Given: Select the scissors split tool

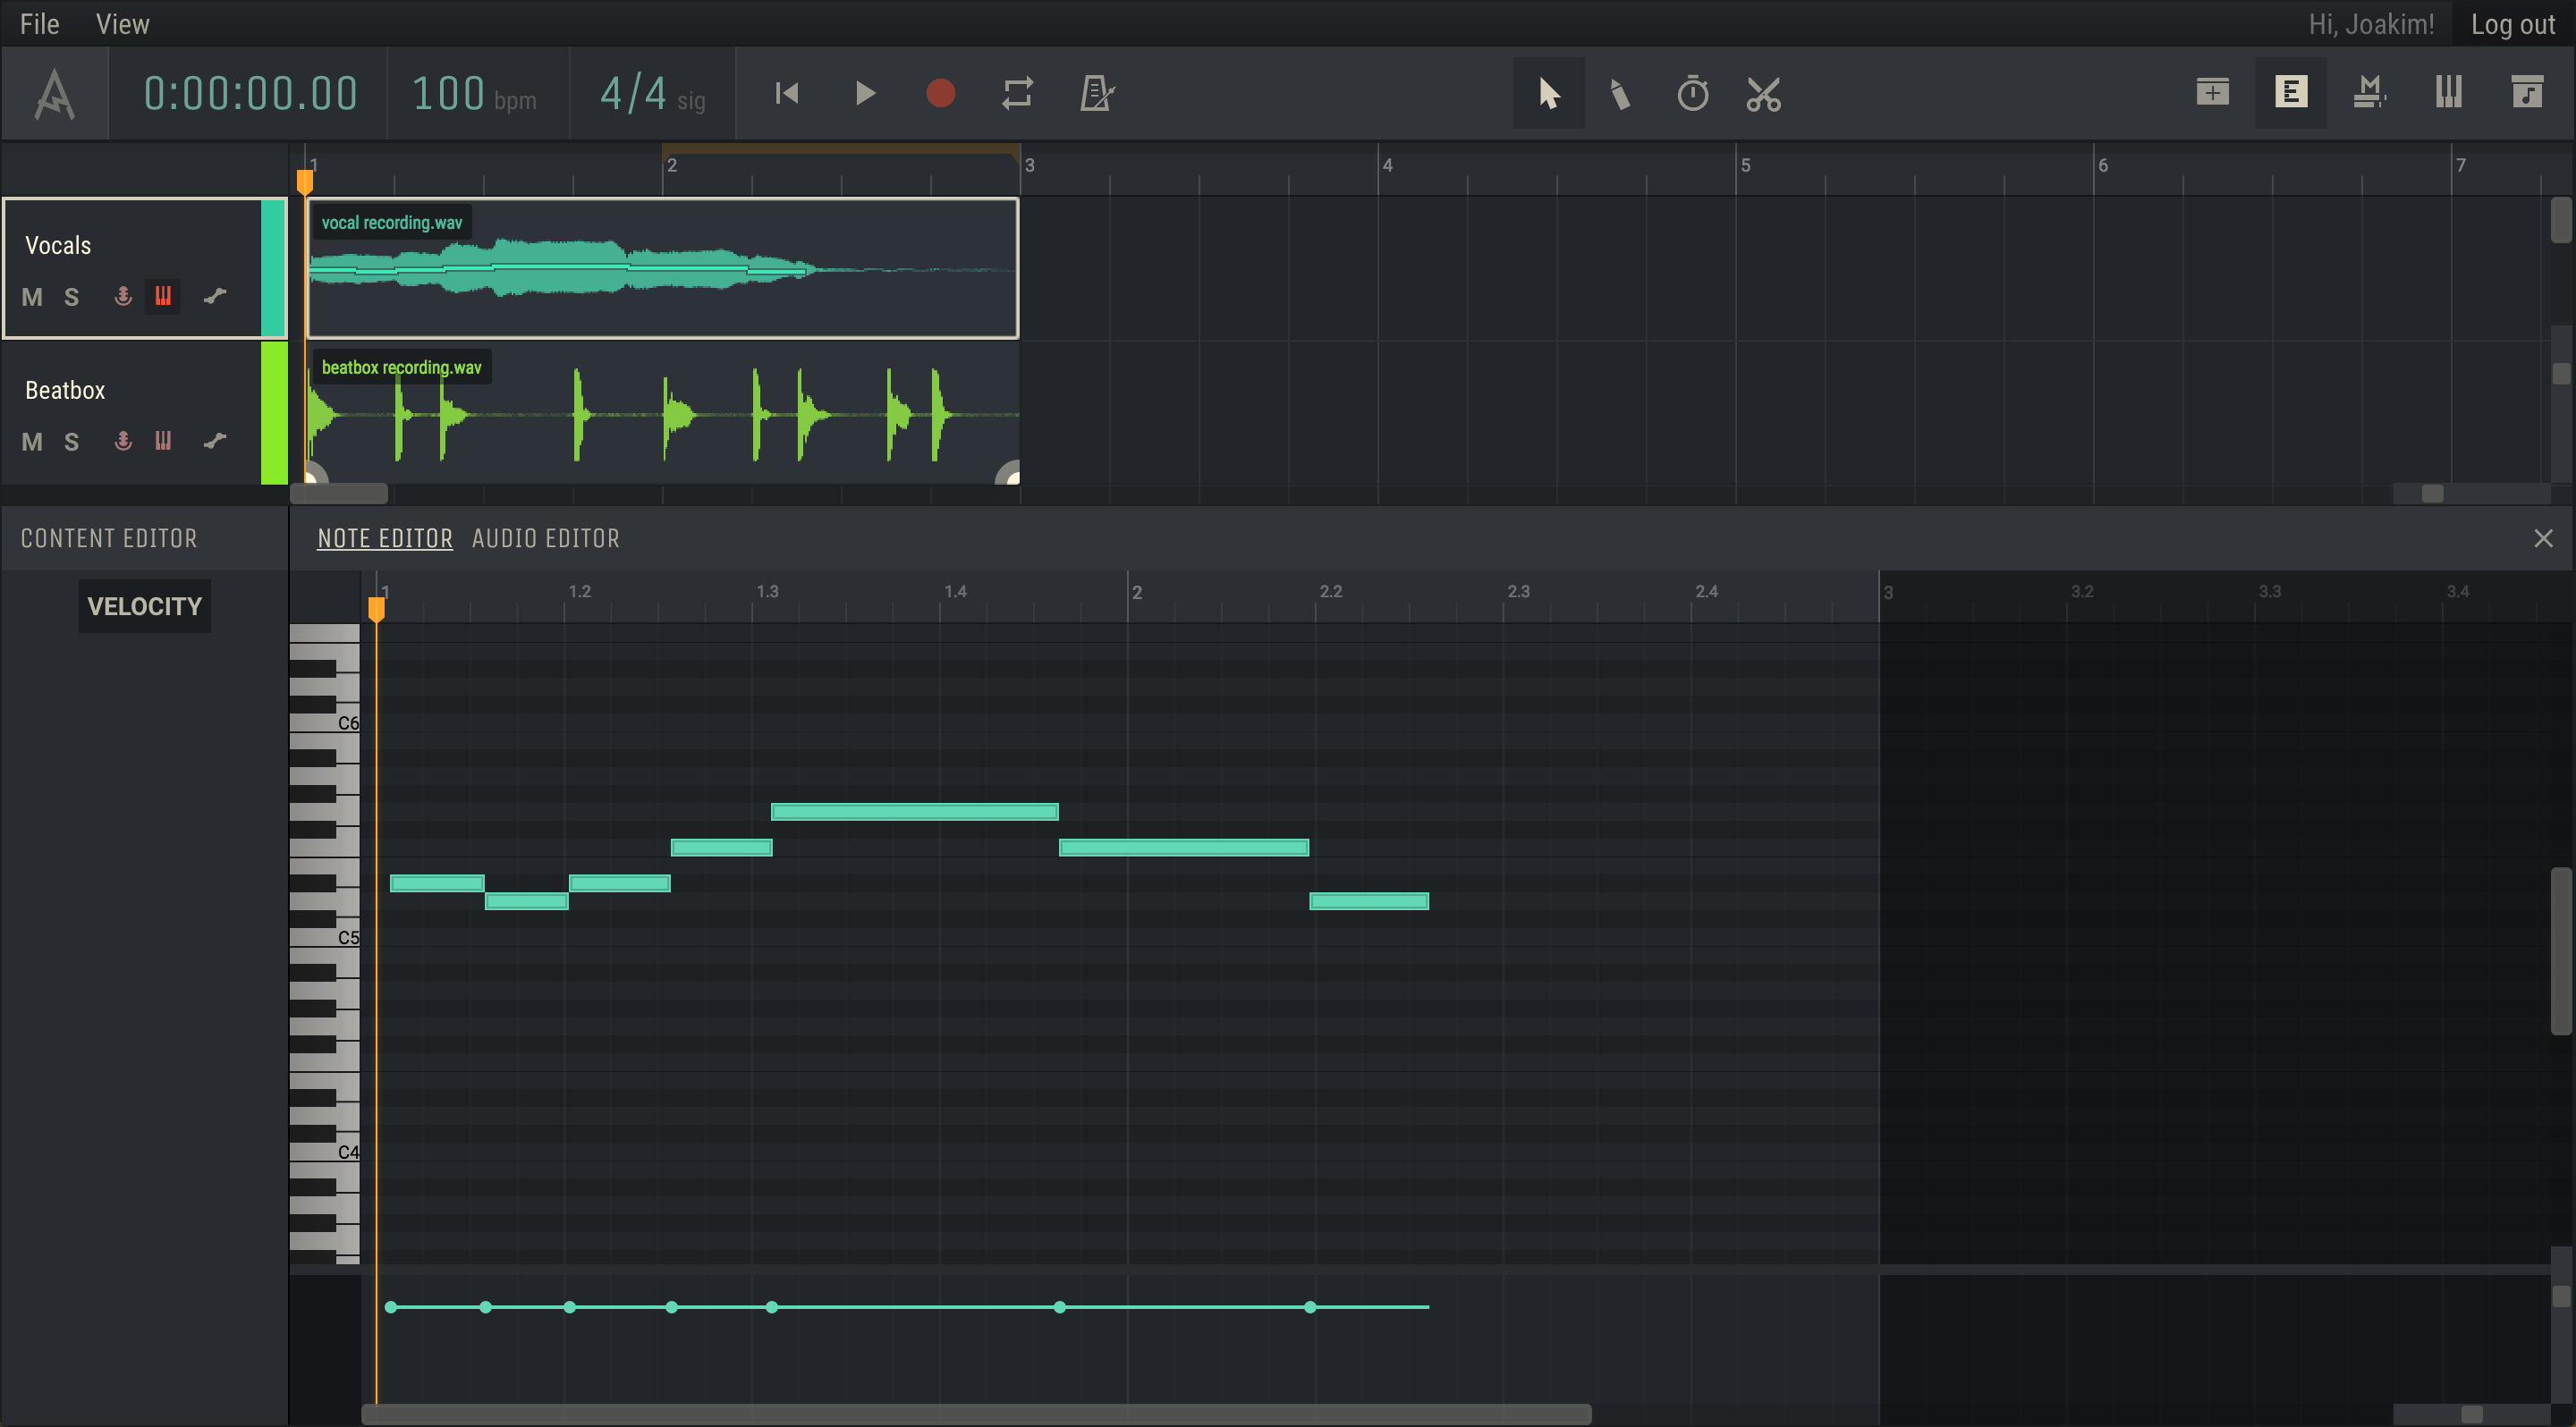Looking at the screenshot, I should click(1763, 94).
